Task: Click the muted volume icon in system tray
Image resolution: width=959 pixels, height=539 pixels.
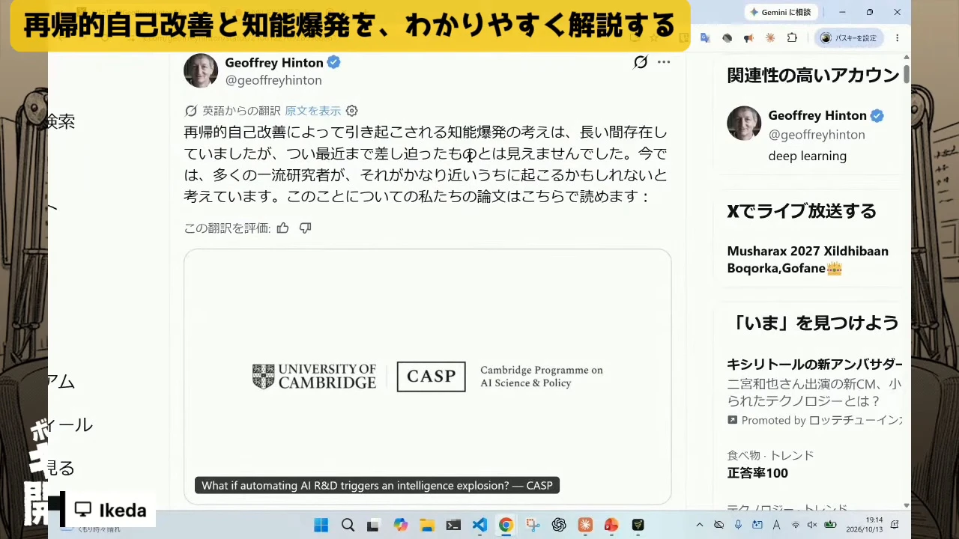Action: (x=812, y=525)
